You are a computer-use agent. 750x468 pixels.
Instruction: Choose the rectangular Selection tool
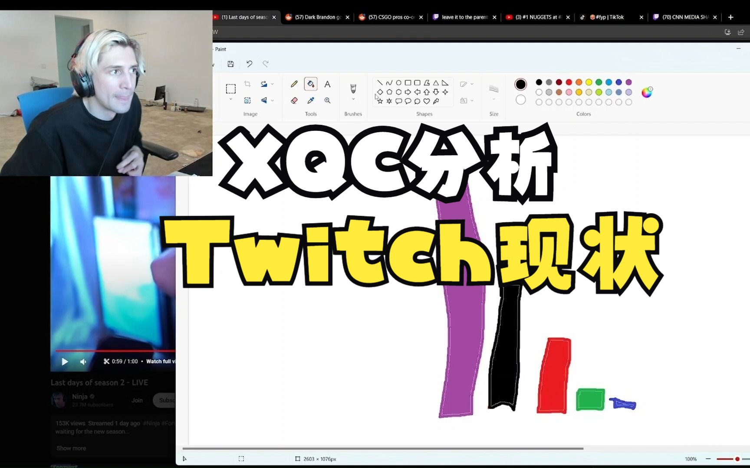[x=231, y=89]
